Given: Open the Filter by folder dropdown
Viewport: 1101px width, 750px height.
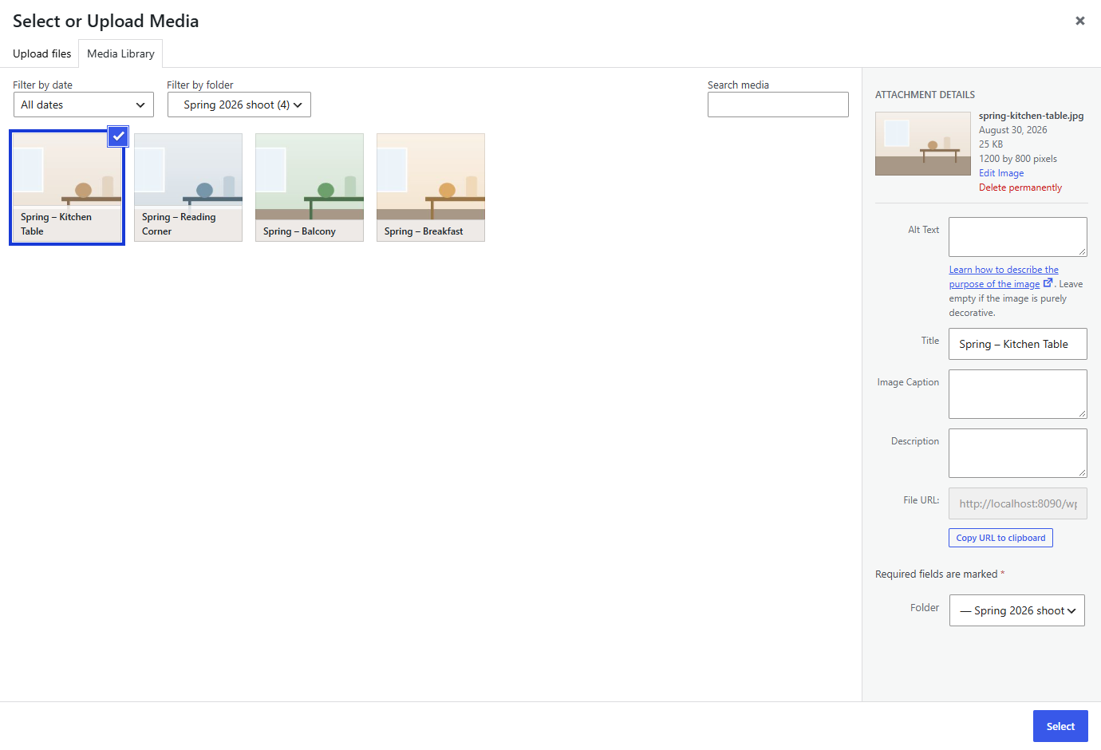Looking at the screenshot, I should 239,105.
